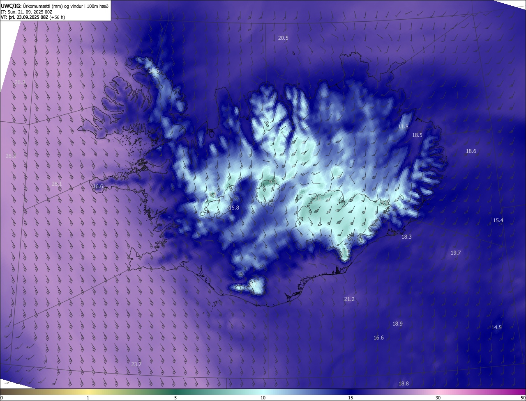Click the initial time line "IT: Sun. 21. 09. 2025 00Z"
The image size is (526, 401).
click(x=26, y=12)
